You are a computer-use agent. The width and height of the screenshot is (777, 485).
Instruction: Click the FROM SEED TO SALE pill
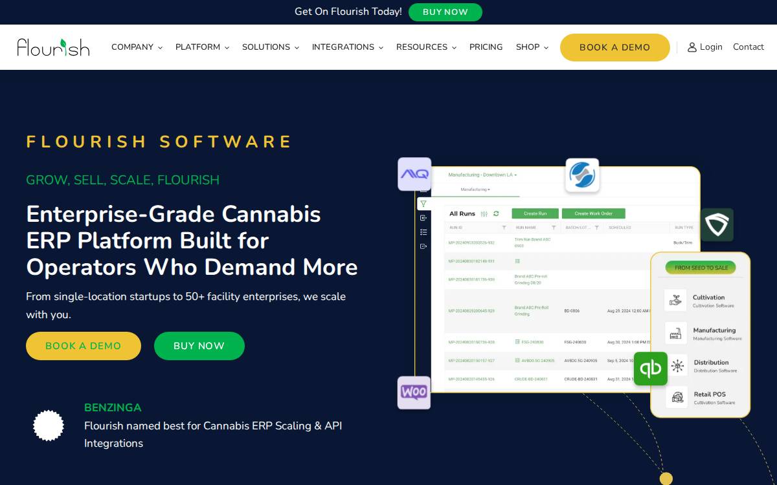(x=701, y=268)
